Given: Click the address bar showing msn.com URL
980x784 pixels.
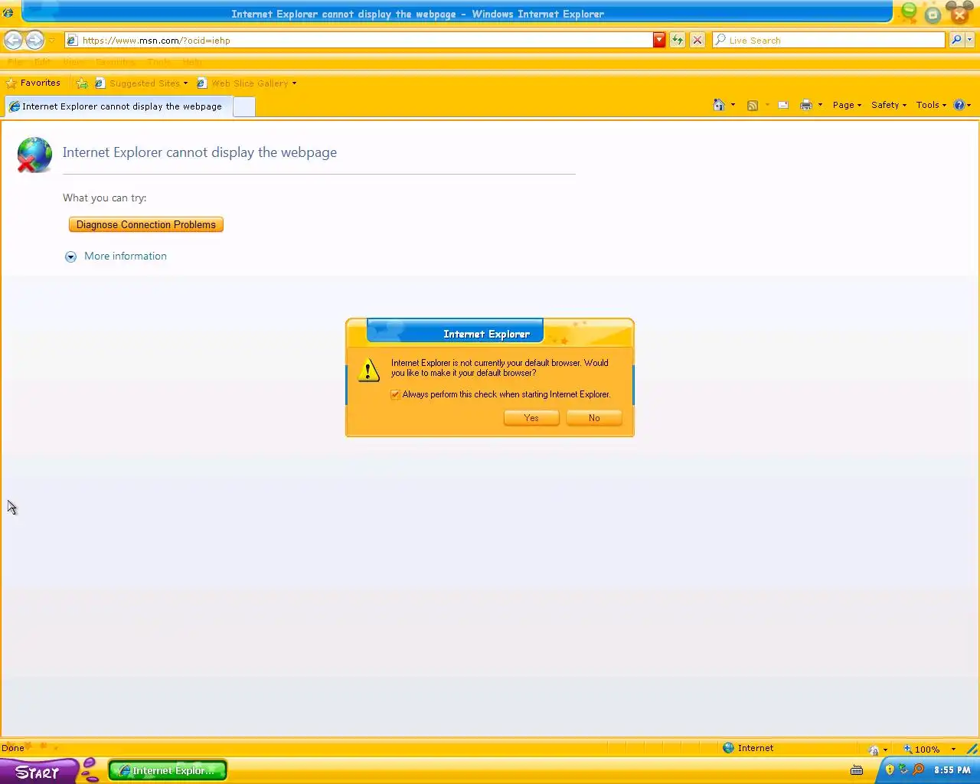Looking at the screenshot, I should [x=358, y=41].
